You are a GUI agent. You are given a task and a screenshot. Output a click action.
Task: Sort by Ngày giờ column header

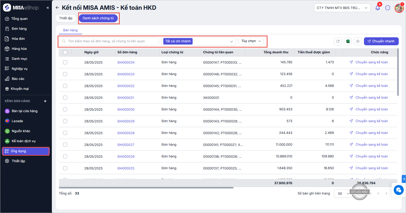(x=91, y=52)
